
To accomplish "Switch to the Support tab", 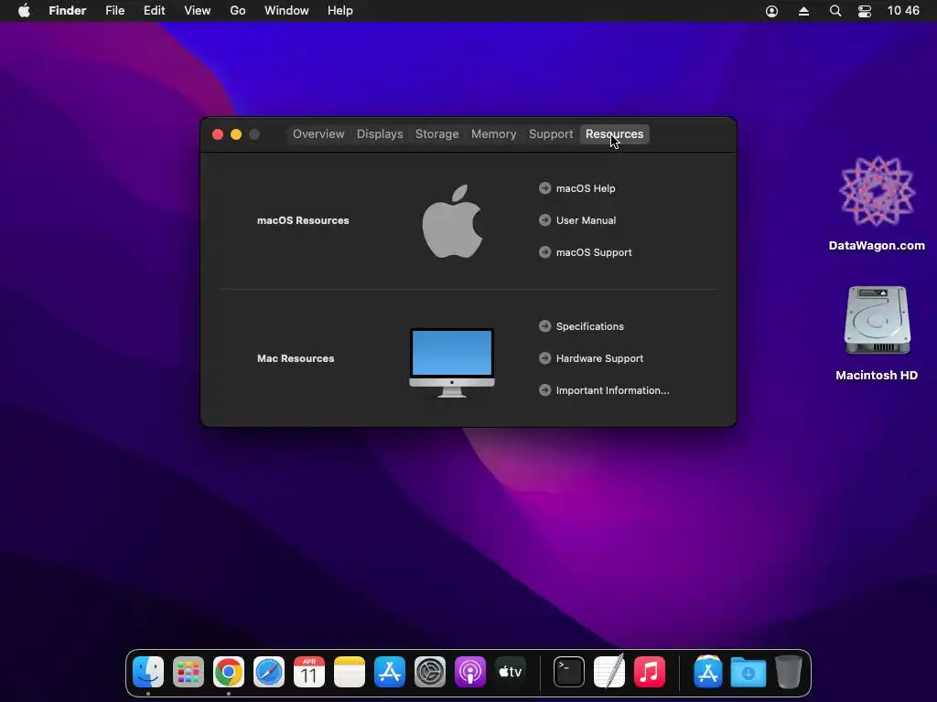I will click(551, 134).
